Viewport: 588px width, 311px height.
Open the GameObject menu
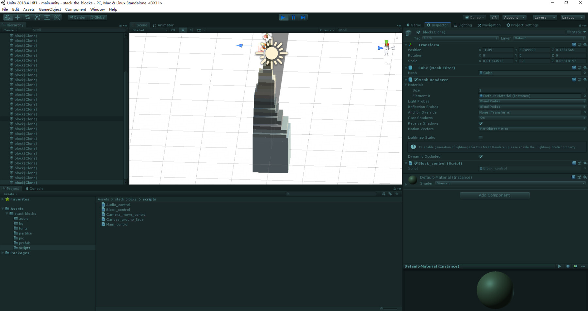[x=50, y=9]
